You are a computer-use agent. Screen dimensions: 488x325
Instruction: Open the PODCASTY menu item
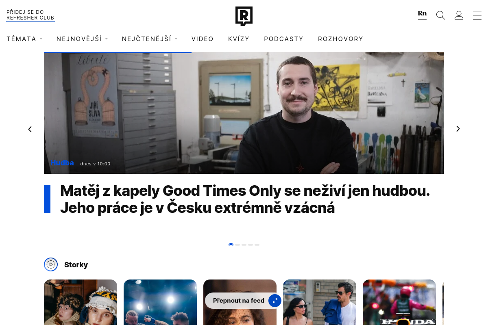coord(284,39)
